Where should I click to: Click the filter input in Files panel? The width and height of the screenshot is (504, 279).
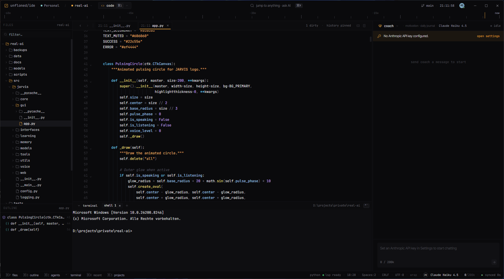[x=36, y=35]
